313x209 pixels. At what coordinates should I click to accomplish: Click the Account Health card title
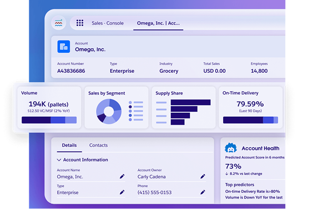pos(260,148)
